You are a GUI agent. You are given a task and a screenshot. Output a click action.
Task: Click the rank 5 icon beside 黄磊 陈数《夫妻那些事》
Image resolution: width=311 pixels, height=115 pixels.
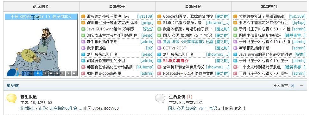coord(159,42)
